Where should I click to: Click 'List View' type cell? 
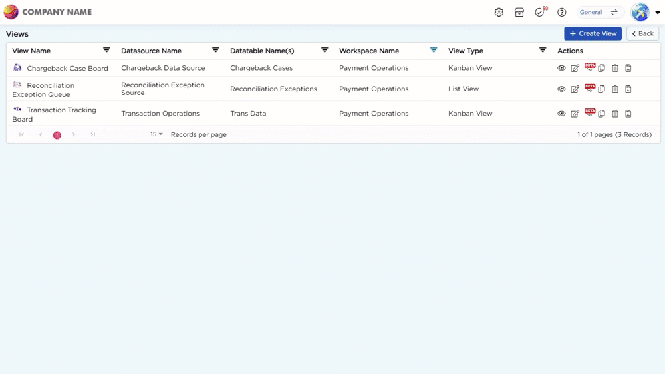pyautogui.click(x=463, y=89)
